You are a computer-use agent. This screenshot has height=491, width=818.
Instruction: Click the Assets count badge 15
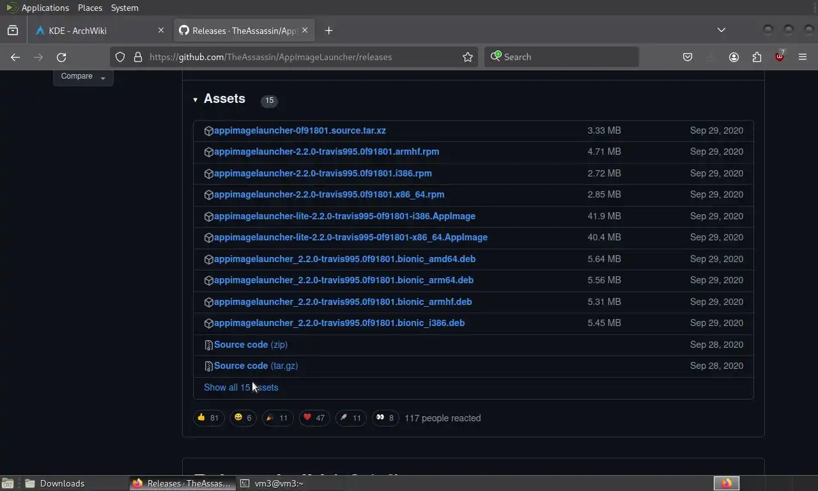(269, 100)
